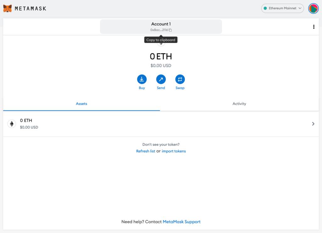Image resolution: width=322 pixels, height=233 pixels.
Task: Open the three-dot account options menu
Action: (314, 27)
